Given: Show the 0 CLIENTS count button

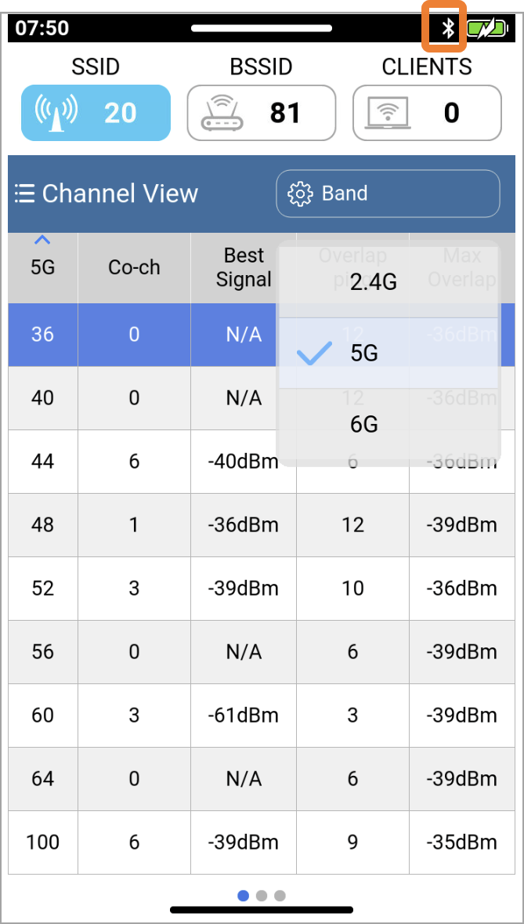Looking at the screenshot, I should click(427, 113).
